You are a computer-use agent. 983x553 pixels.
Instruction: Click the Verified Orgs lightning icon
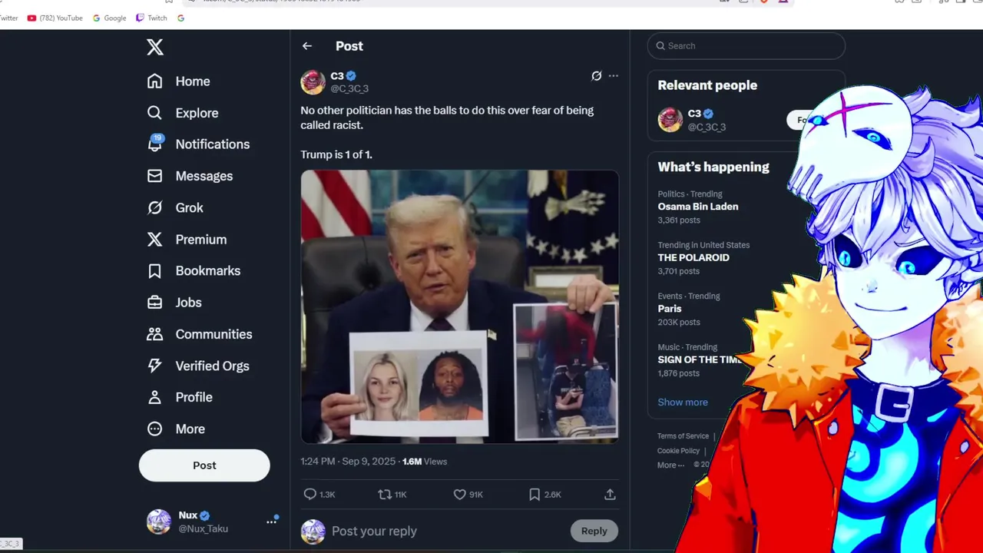155,366
